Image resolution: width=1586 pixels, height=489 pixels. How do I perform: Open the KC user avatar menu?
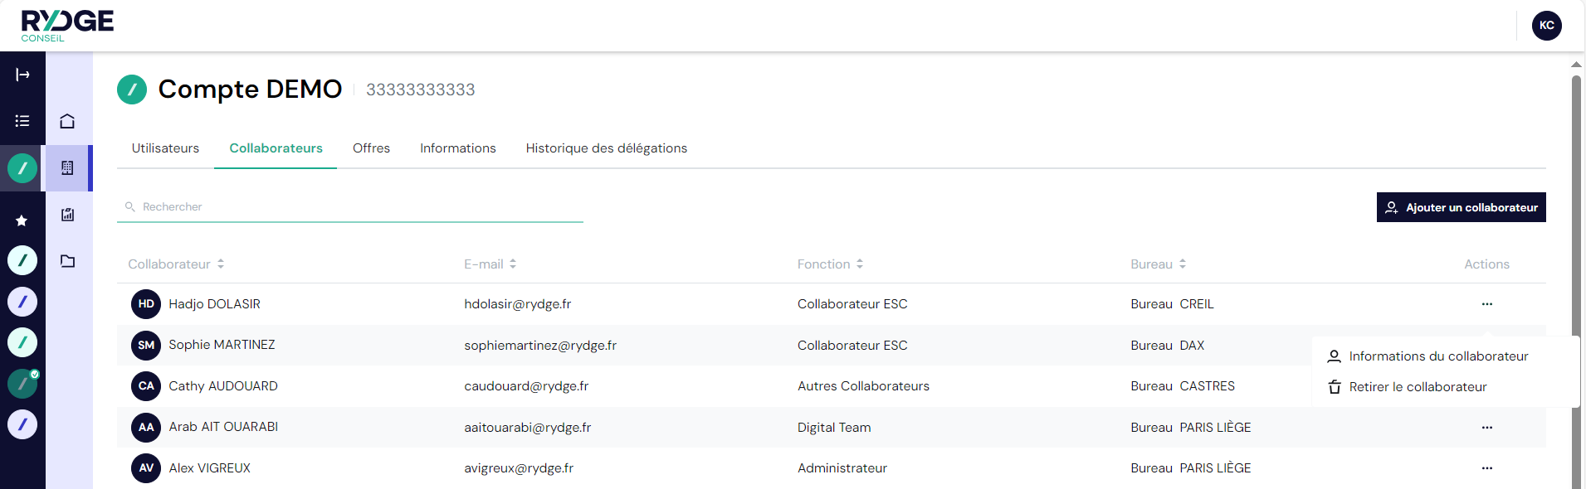1546,26
